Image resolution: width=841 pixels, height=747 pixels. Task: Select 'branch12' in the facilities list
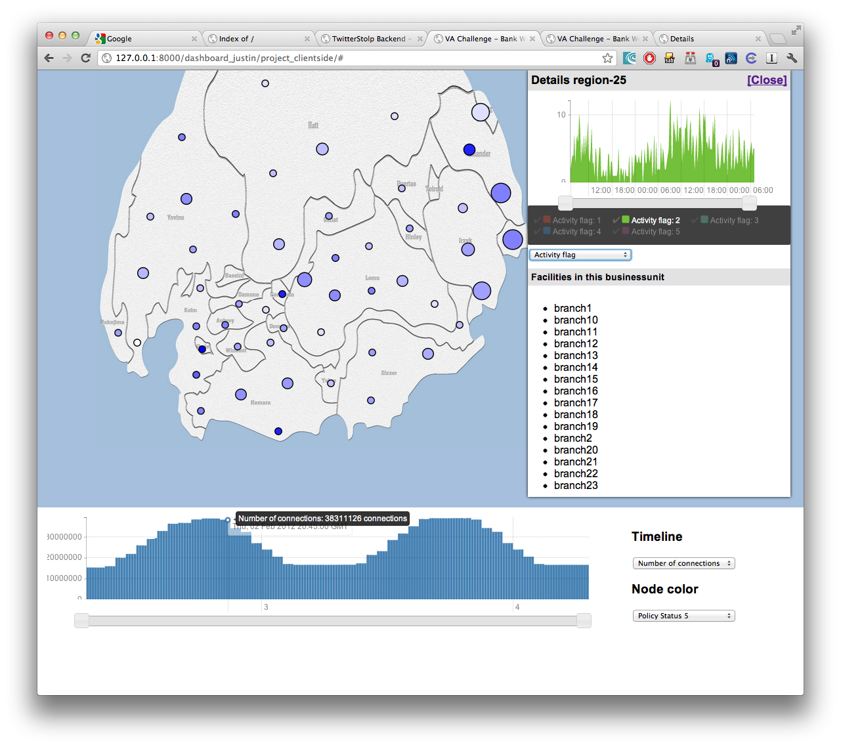pyautogui.click(x=576, y=343)
